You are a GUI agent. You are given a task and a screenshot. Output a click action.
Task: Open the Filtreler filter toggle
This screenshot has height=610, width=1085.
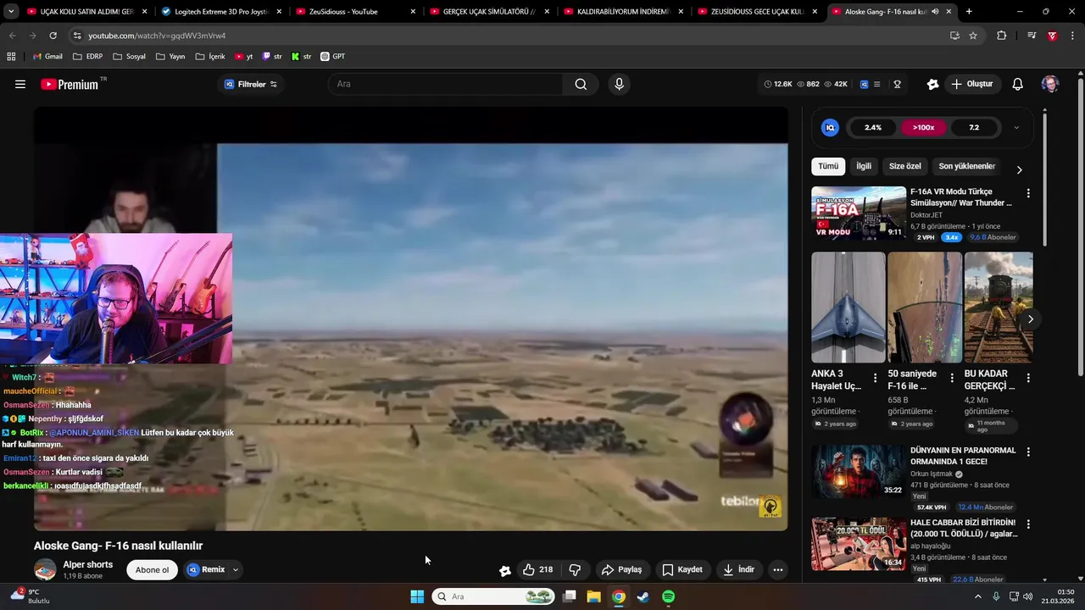pyautogui.click(x=250, y=84)
